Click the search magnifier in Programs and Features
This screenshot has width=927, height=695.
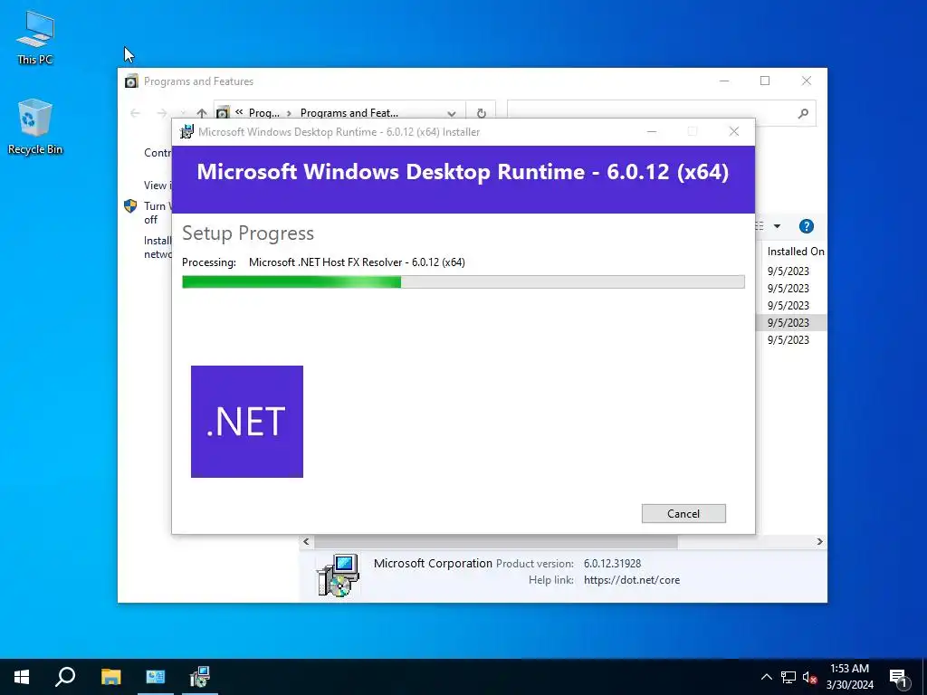pos(803,113)
